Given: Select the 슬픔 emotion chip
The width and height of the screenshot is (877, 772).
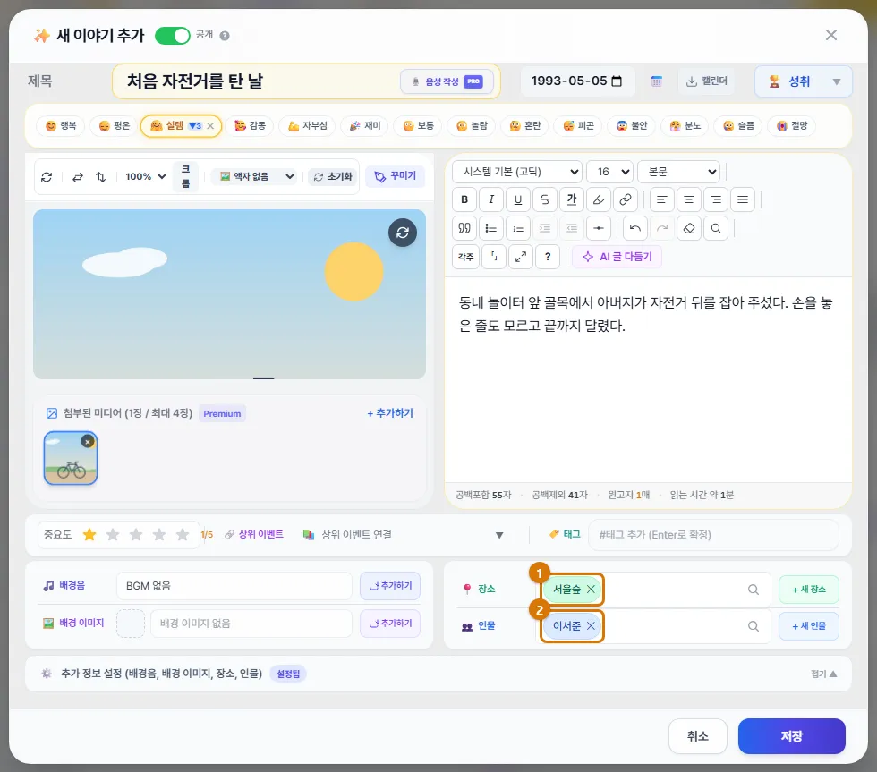Looking at the screenshot, I should pos(739,126).
